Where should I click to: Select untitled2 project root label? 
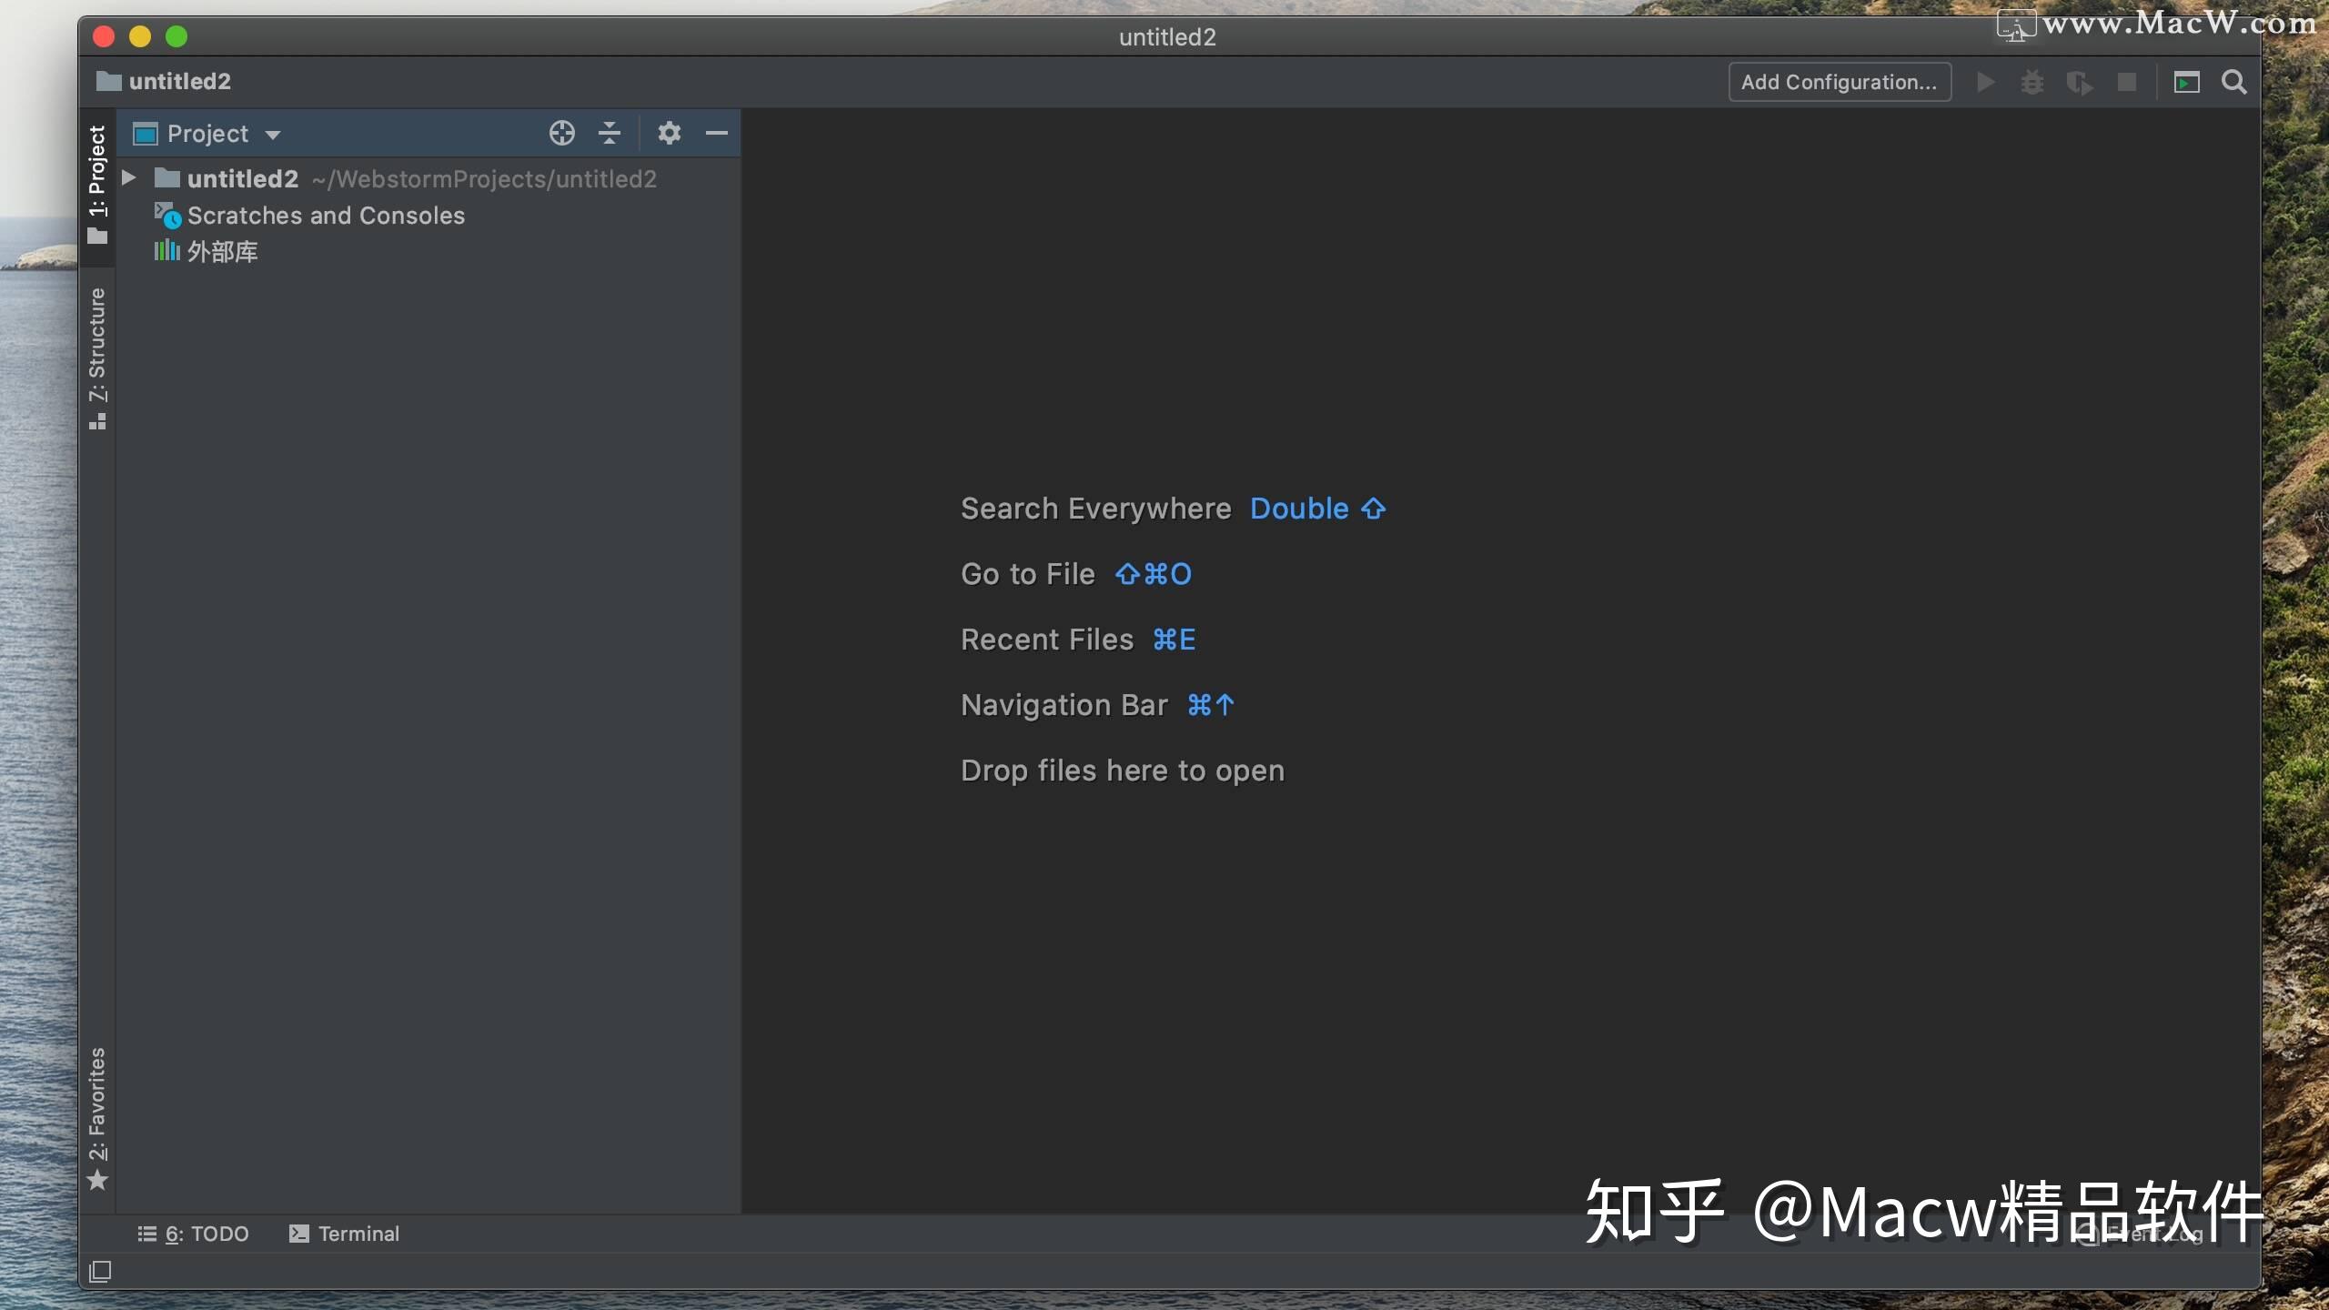243,179
